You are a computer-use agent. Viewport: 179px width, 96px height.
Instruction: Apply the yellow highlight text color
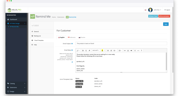(x=102, y=51)
